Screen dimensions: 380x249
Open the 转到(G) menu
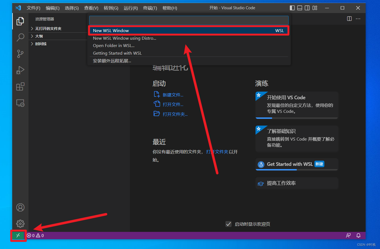point(111,8)
